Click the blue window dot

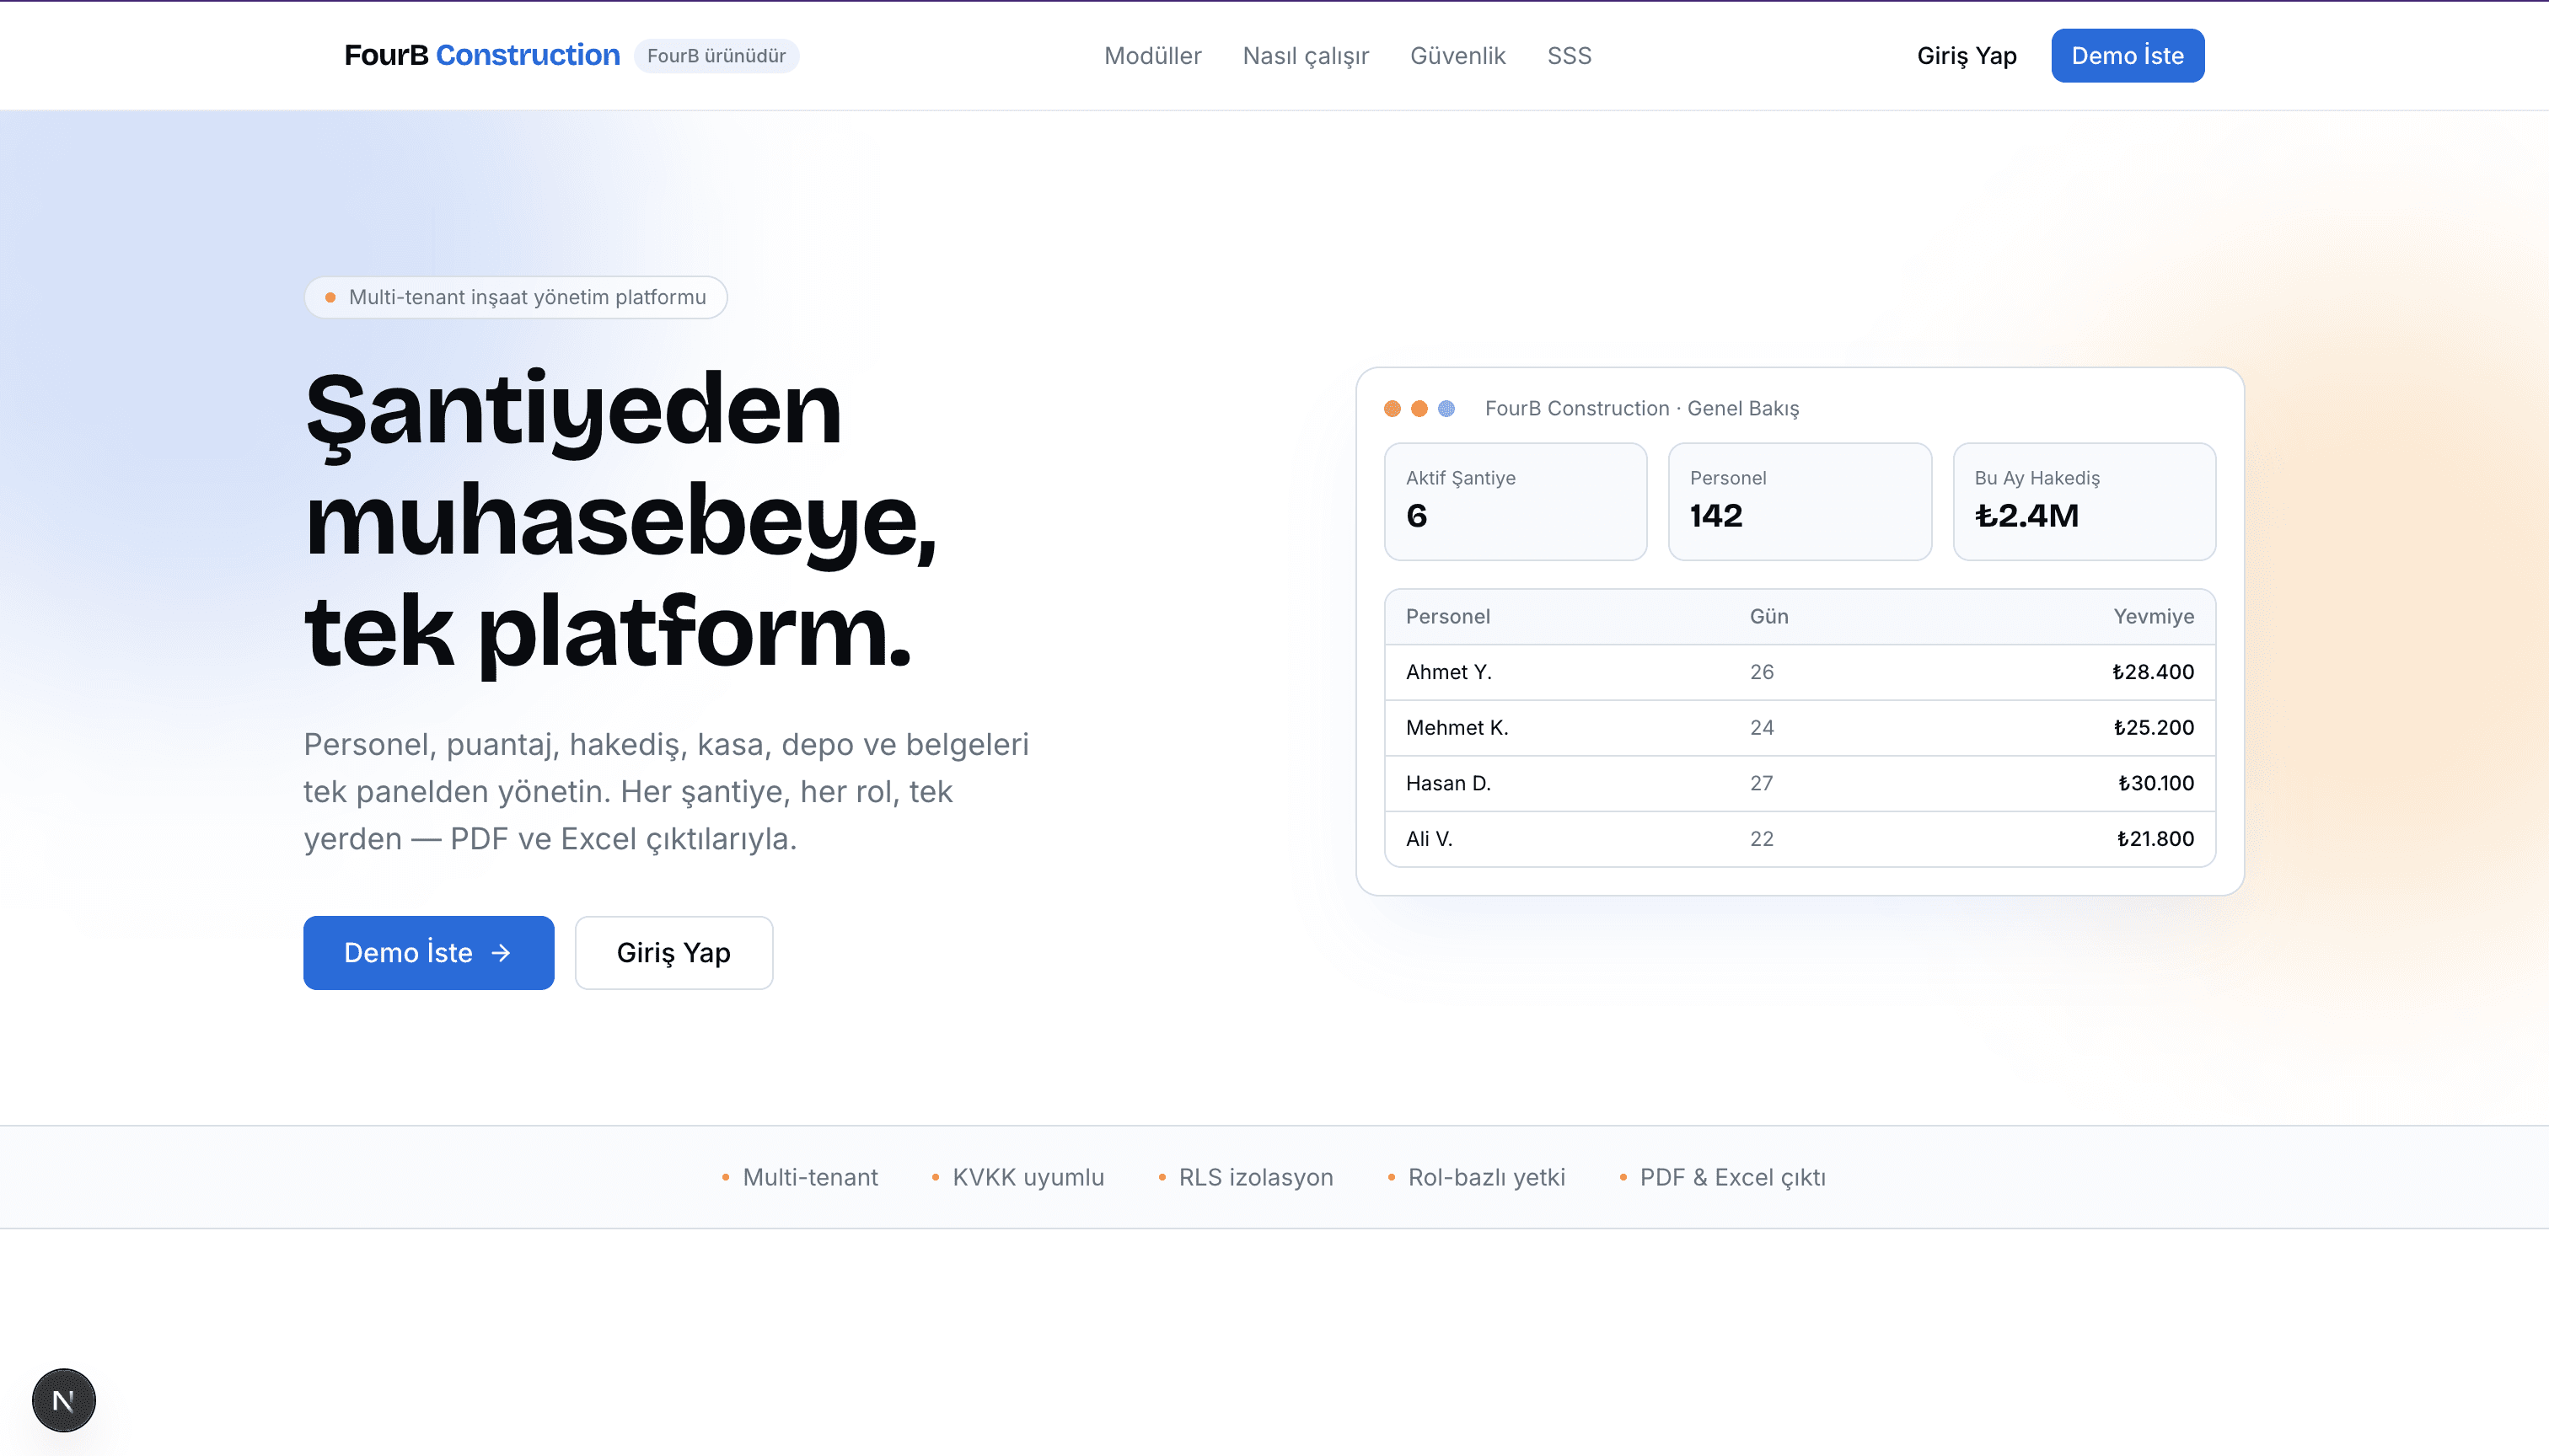click(1446, 408)
